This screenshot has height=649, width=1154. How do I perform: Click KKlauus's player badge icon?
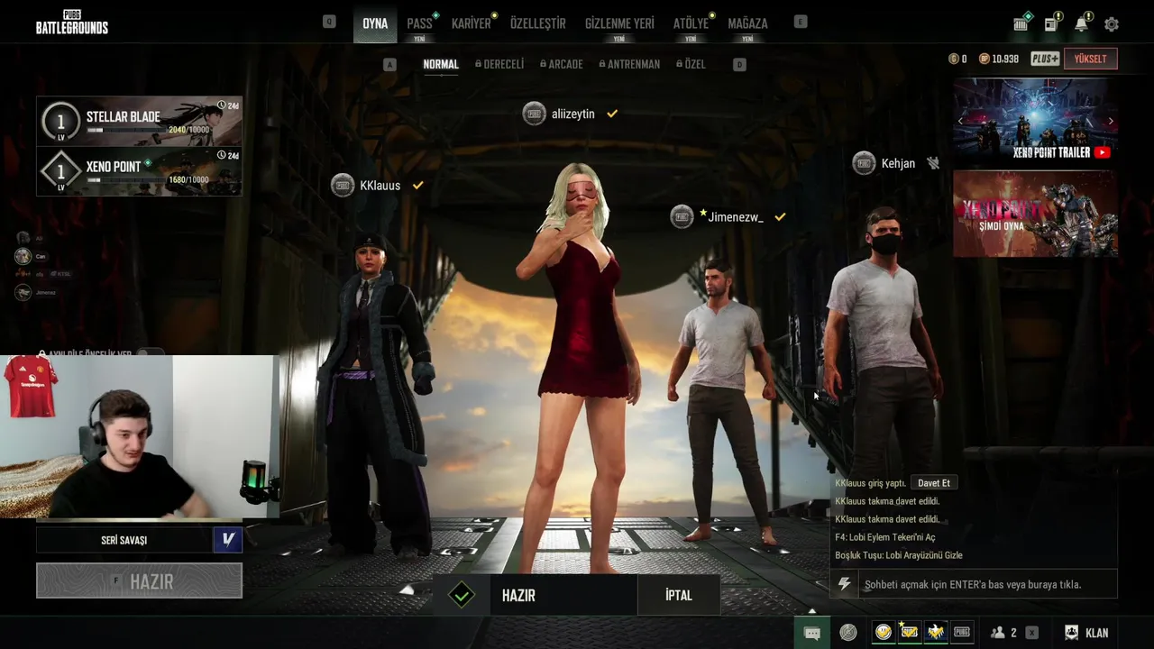click(343, 185)
